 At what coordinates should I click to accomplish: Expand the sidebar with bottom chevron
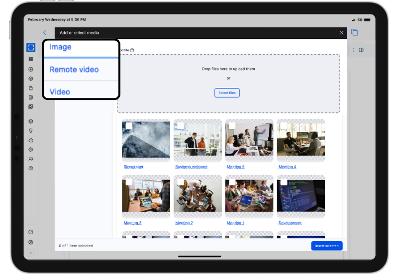[x=31, y=253]
